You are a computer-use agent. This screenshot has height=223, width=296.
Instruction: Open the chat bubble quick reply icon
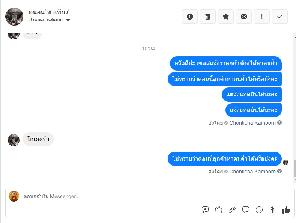(x=246, y=210)
